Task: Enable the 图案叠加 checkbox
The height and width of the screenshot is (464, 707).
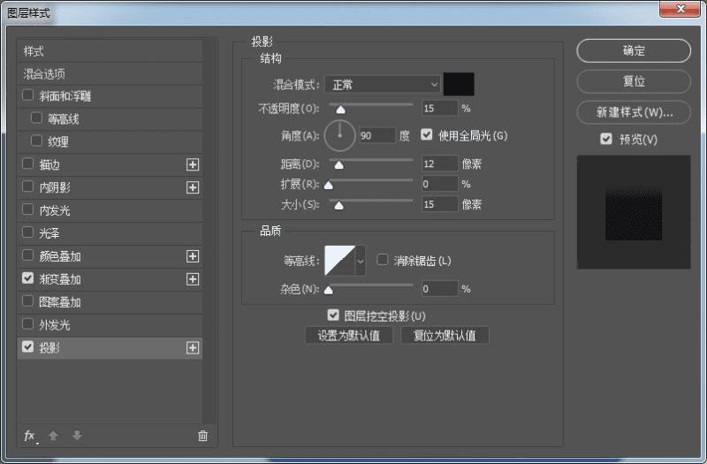Action: click(27, 300)
